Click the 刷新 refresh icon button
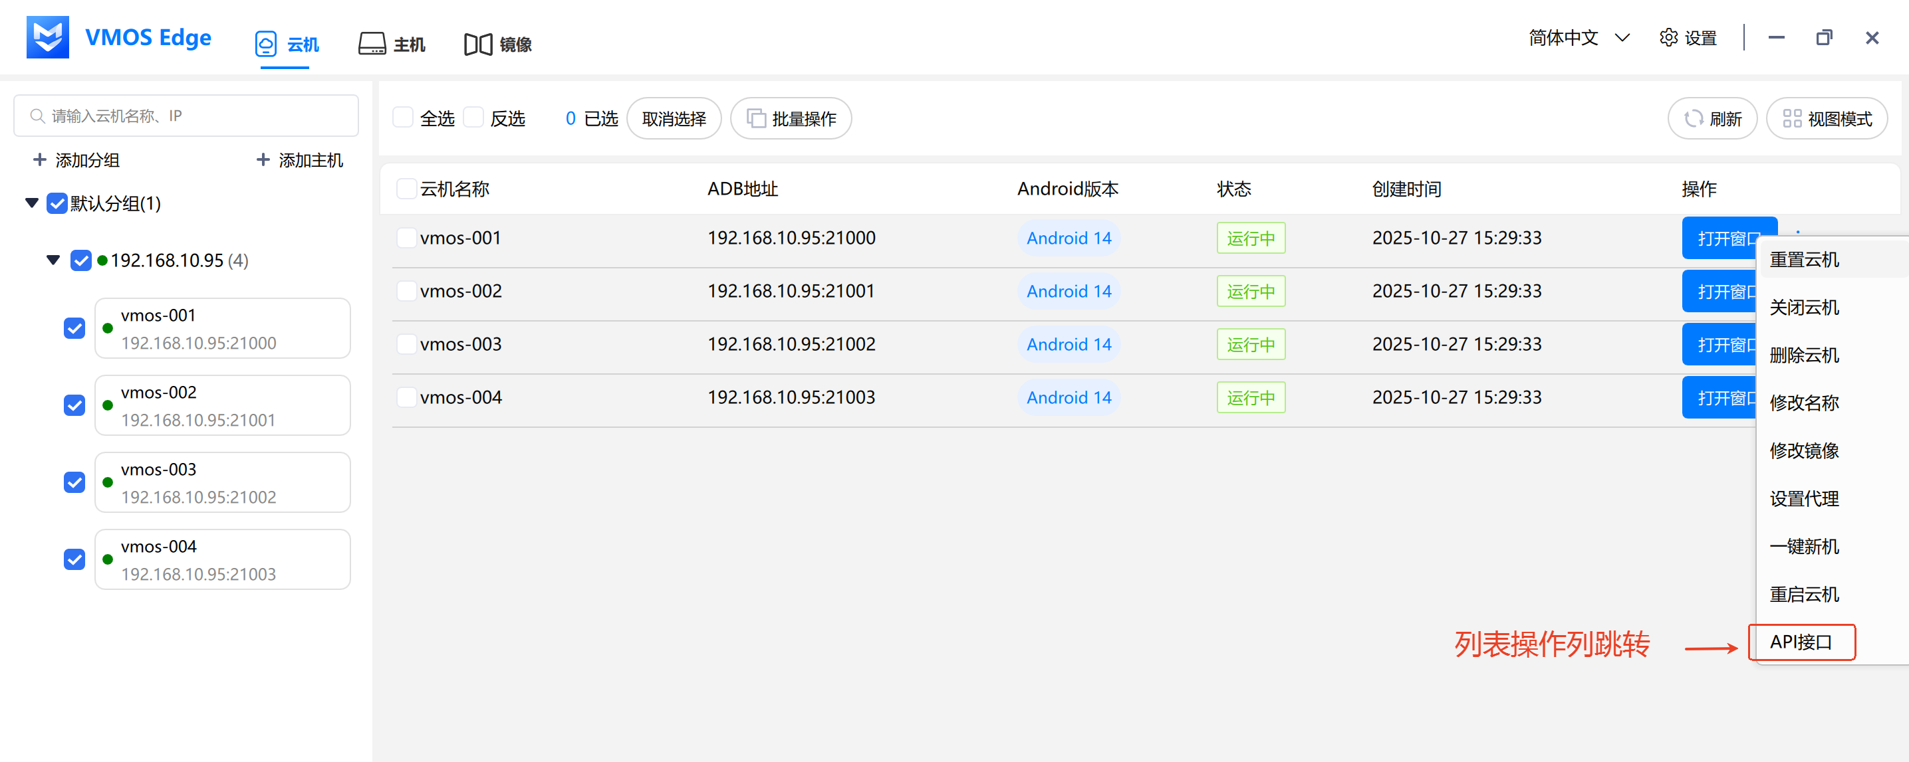This screenshot has width=1909, height=762. 1694,118
